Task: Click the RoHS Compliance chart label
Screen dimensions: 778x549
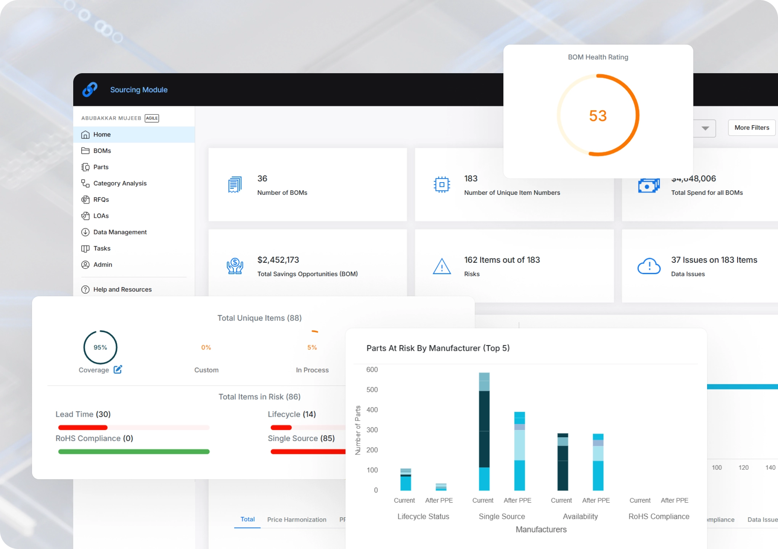Action: coord(659,517)
